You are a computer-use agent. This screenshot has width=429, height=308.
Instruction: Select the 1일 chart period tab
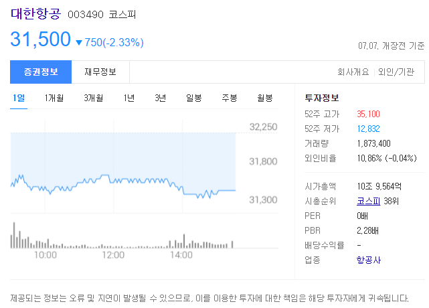[19, 98]
